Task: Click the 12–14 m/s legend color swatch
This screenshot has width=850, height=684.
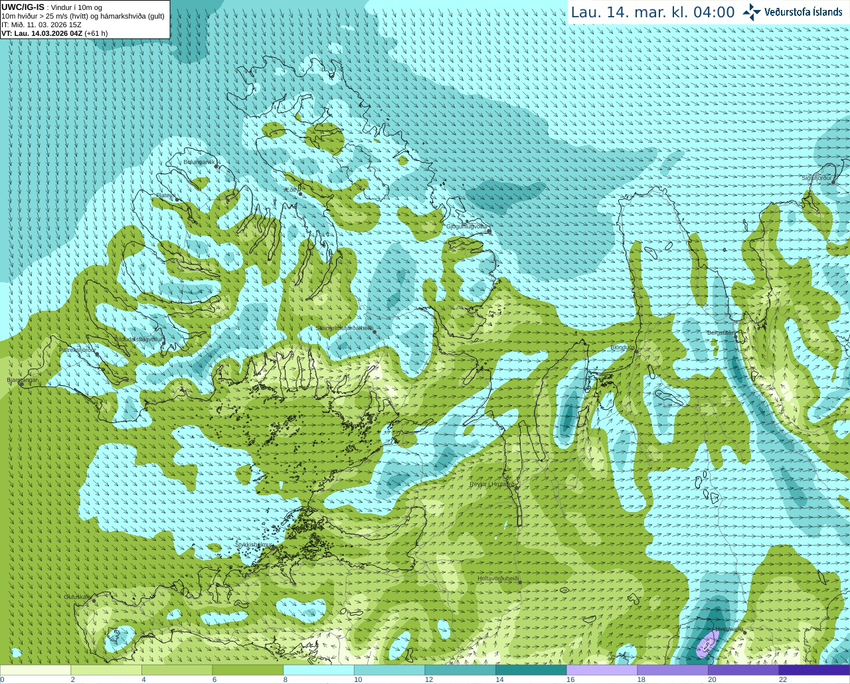Action: 460,670
